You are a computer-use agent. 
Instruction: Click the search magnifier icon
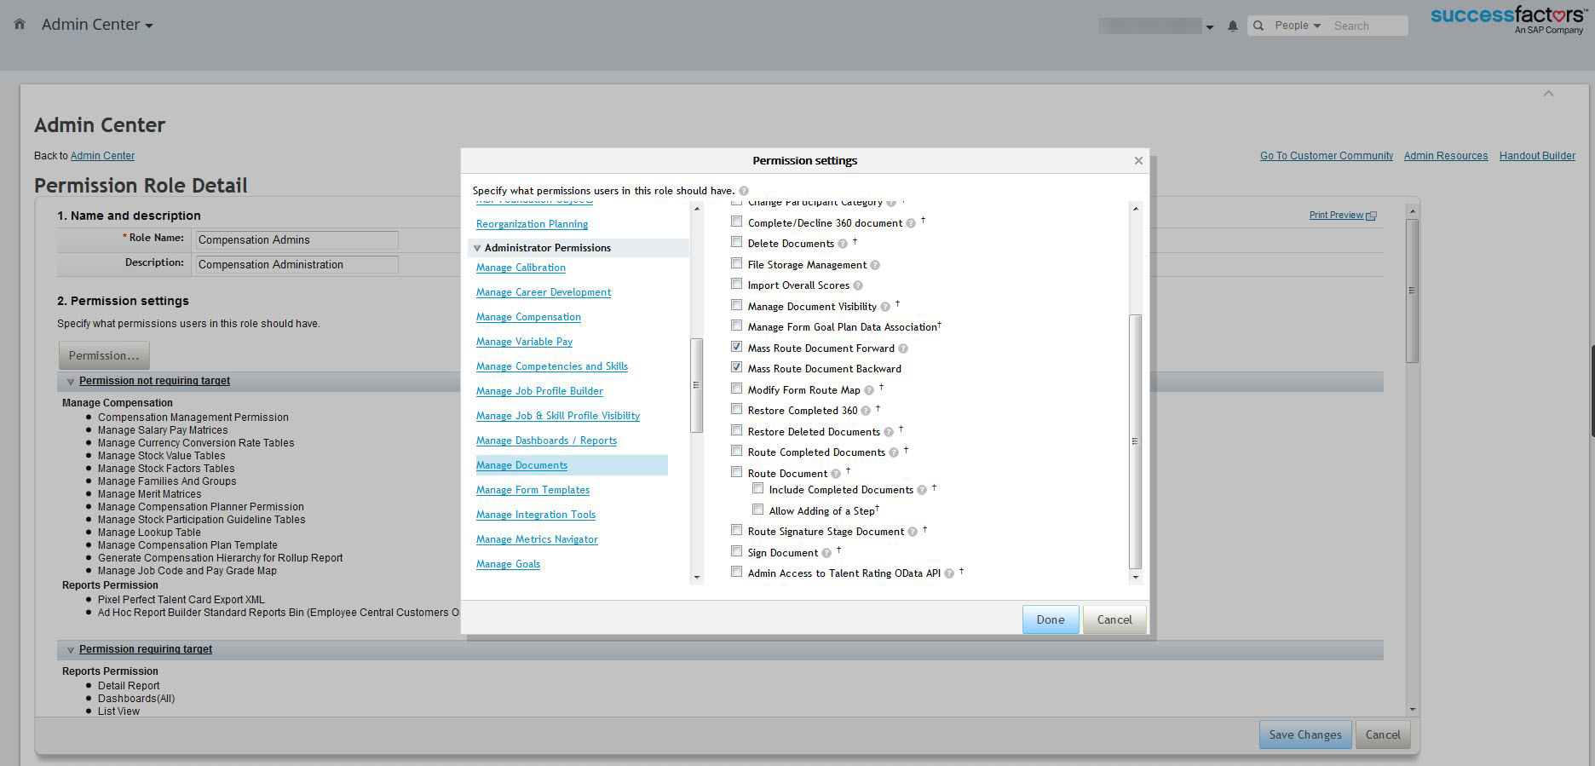pyautogui.click(x=1258, y=26)
